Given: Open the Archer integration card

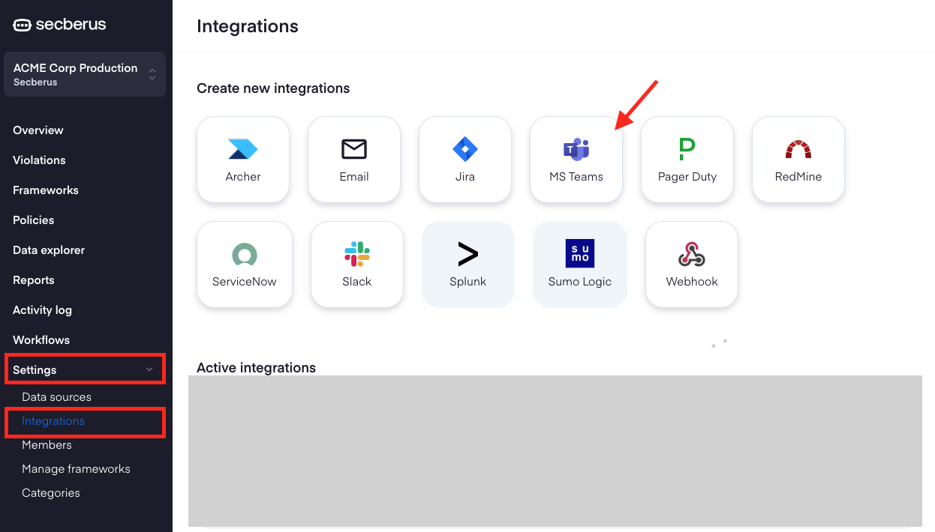Looking at the screenshot, I should coord(243,160).
